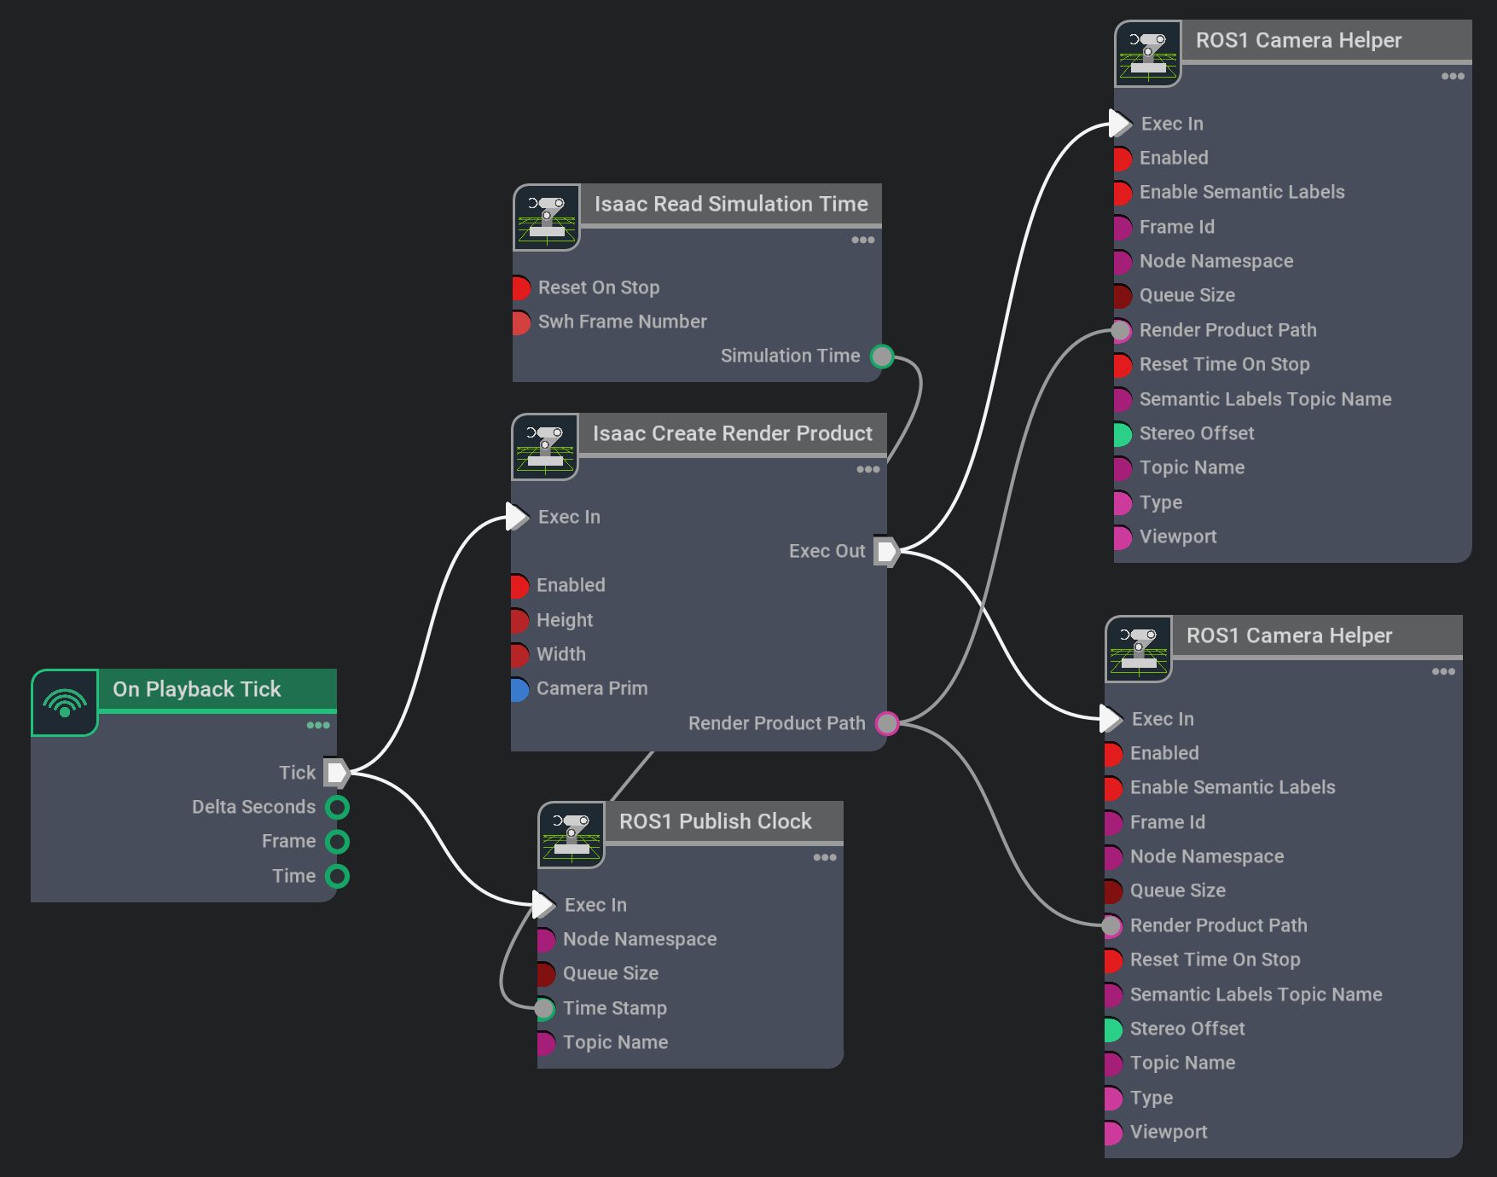Click Frame Id label on lower Camera Helper
This screenshot has width=1497, height=1177.
click(x=1167, y=822)
